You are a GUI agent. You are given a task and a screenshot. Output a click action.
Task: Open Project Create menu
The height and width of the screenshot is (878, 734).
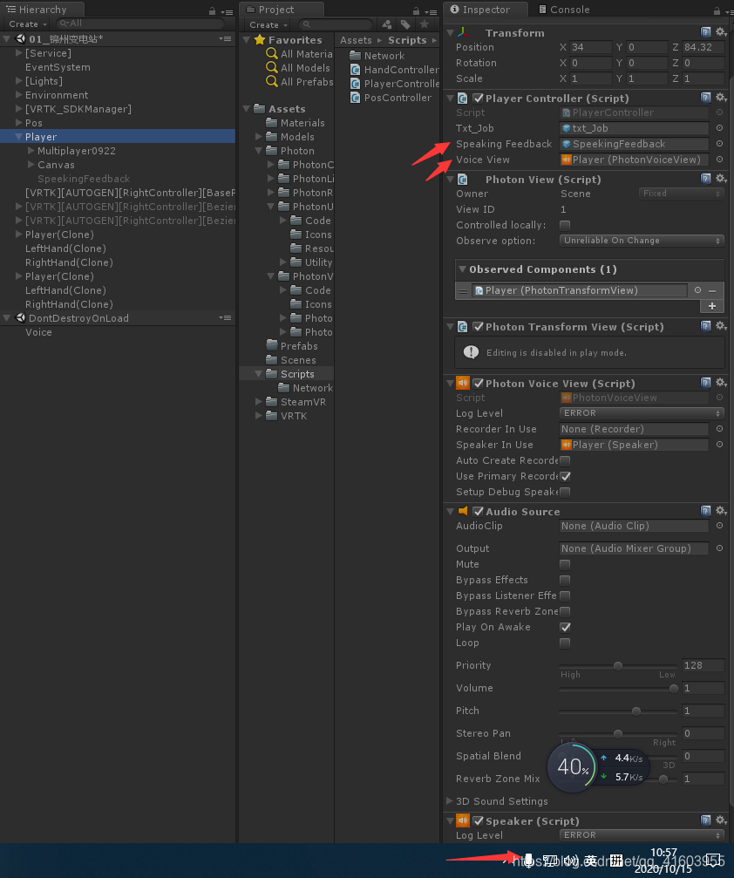(x=268, y=24)
